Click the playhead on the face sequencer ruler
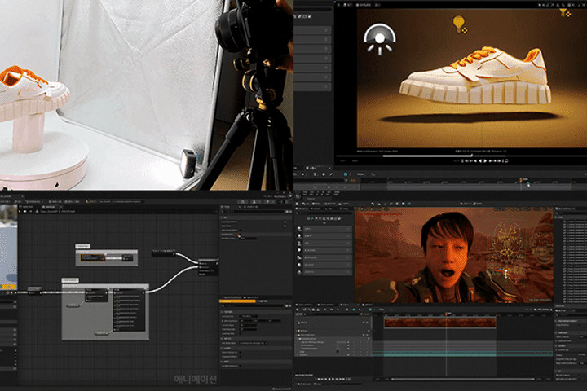 click(x=446, y=314)
